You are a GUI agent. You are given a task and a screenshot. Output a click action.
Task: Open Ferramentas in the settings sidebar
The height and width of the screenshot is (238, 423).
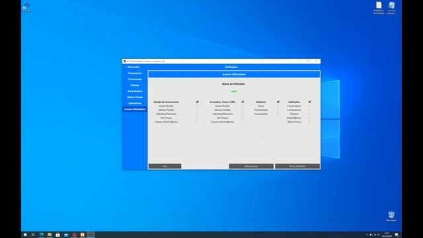coord(135,79)
